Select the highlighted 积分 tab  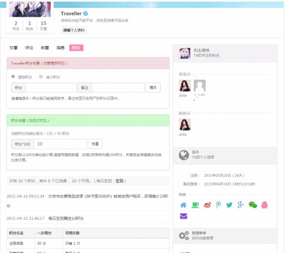76,48
